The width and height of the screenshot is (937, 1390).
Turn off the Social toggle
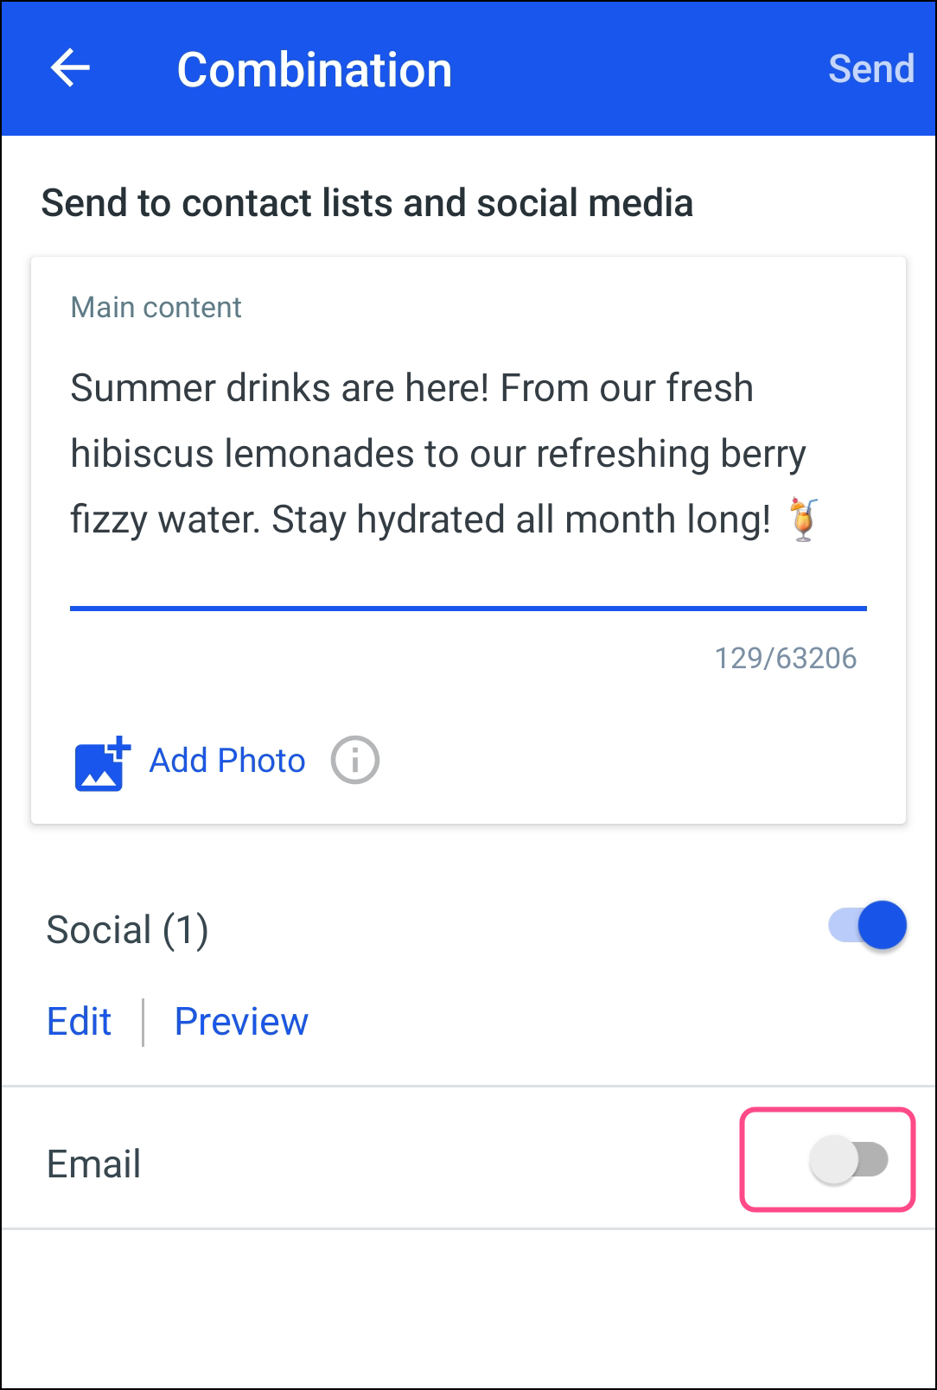(x=867, y=926)
